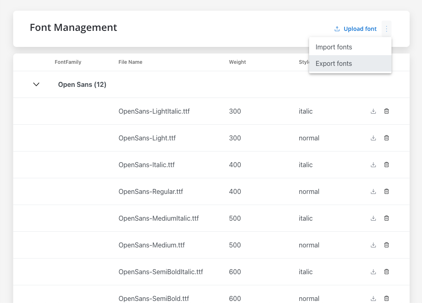Delete OpenSans-SemiBold.ttf font
The height and width of the screenshot is (303, 422).
click(387, 298)
